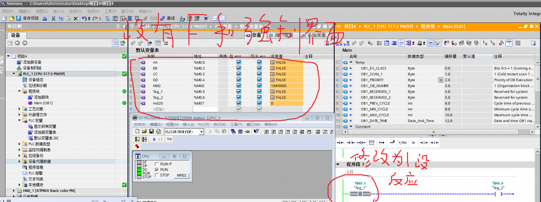Collapse the Temp section in Main interface
541x202 pixels.
[351, 62]
